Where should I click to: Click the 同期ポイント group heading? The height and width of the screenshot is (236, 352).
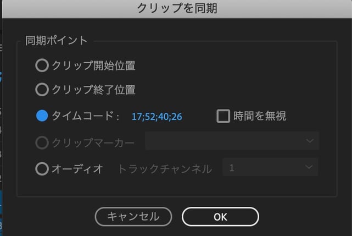57,41
